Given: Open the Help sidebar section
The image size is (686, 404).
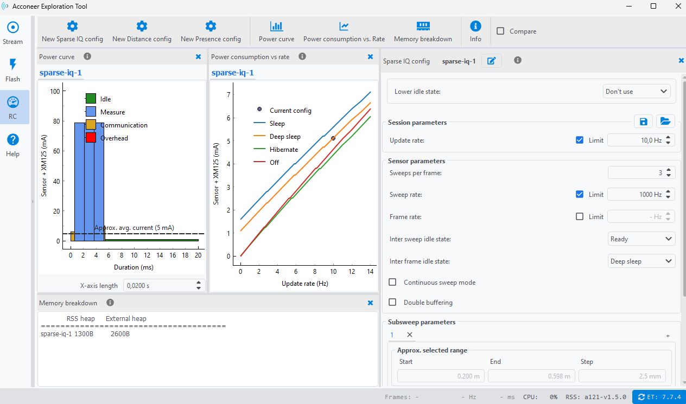Looking at the screenshot, I should [x=12, y=145].
